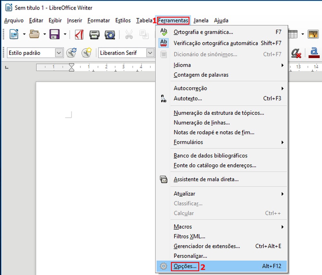Print the current document
This screenshot has height=275, width=322.
(94, 35)
